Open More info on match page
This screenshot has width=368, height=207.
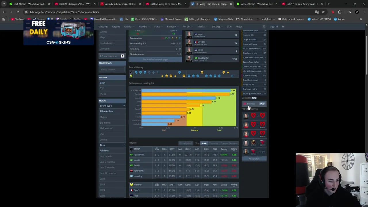tap(155, 59)
